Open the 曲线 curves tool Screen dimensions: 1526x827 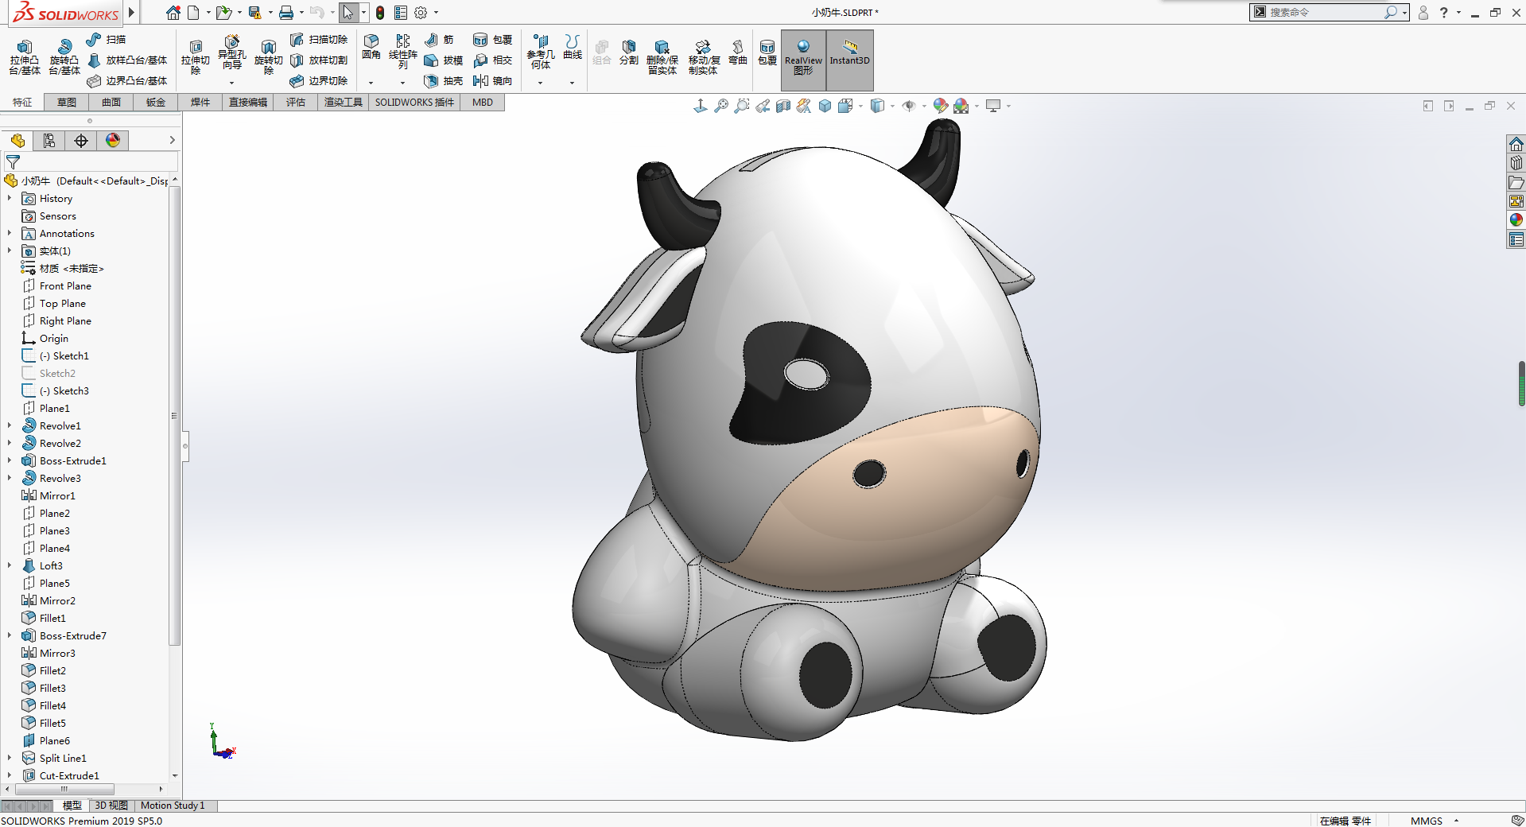pos(573,47)
